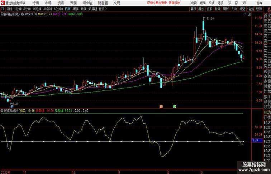This screenshot has height=174, width=271.
Task: Open the 资讯 menu
Action: click(x=61, y=3)
